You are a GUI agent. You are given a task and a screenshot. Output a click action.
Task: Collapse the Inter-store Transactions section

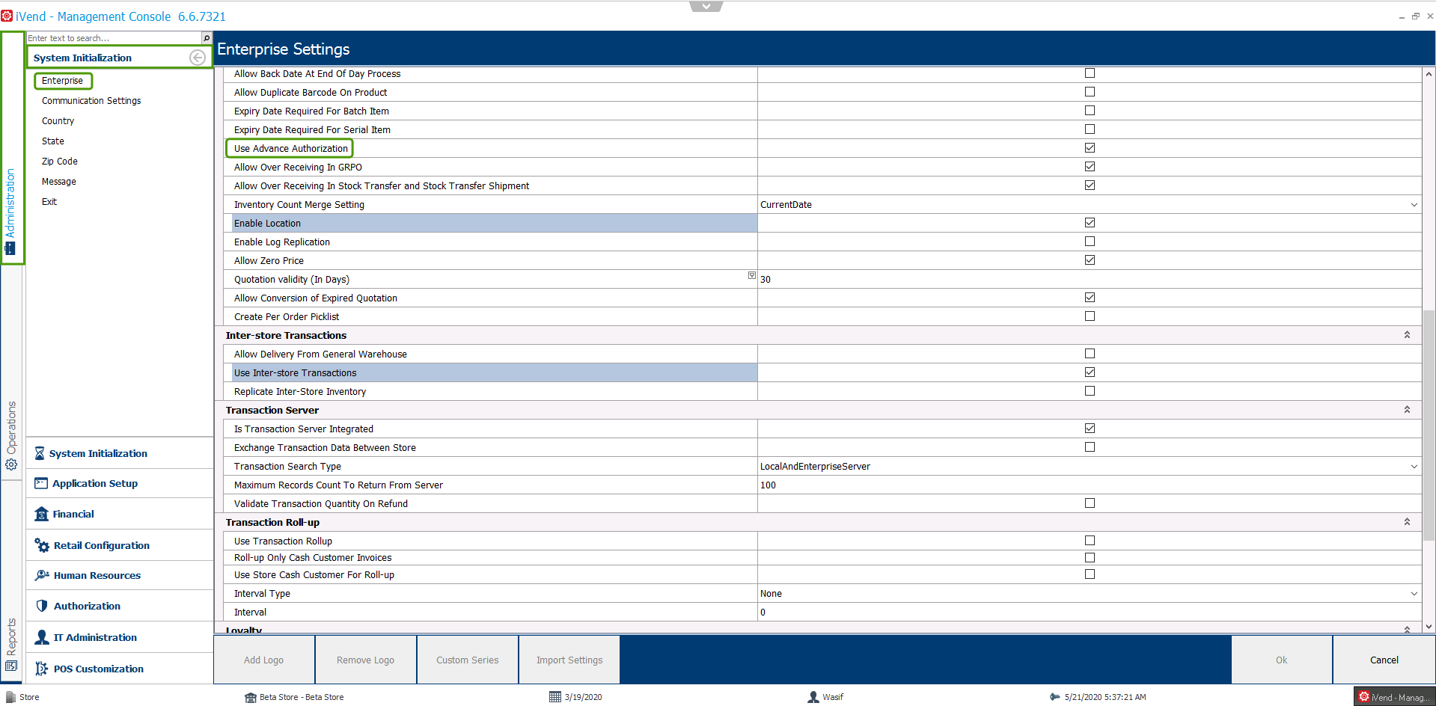click(x=1407, y=335)
